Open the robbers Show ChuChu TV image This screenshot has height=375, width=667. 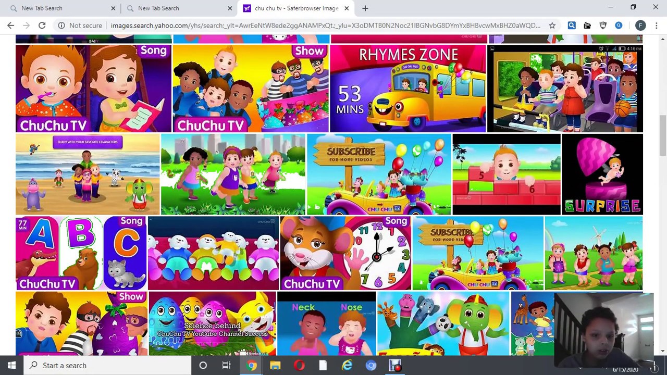pos(251,89)
